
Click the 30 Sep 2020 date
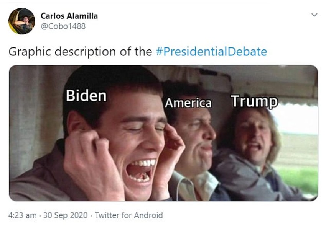tap(64, 215)
